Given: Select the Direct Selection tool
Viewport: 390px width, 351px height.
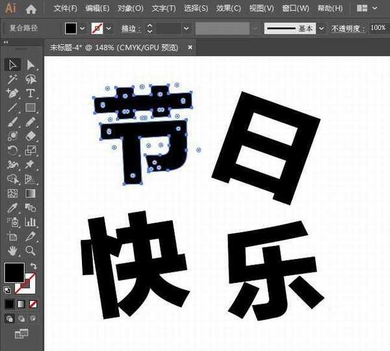Looking at the screenshot, I should (x=31, y=64).
